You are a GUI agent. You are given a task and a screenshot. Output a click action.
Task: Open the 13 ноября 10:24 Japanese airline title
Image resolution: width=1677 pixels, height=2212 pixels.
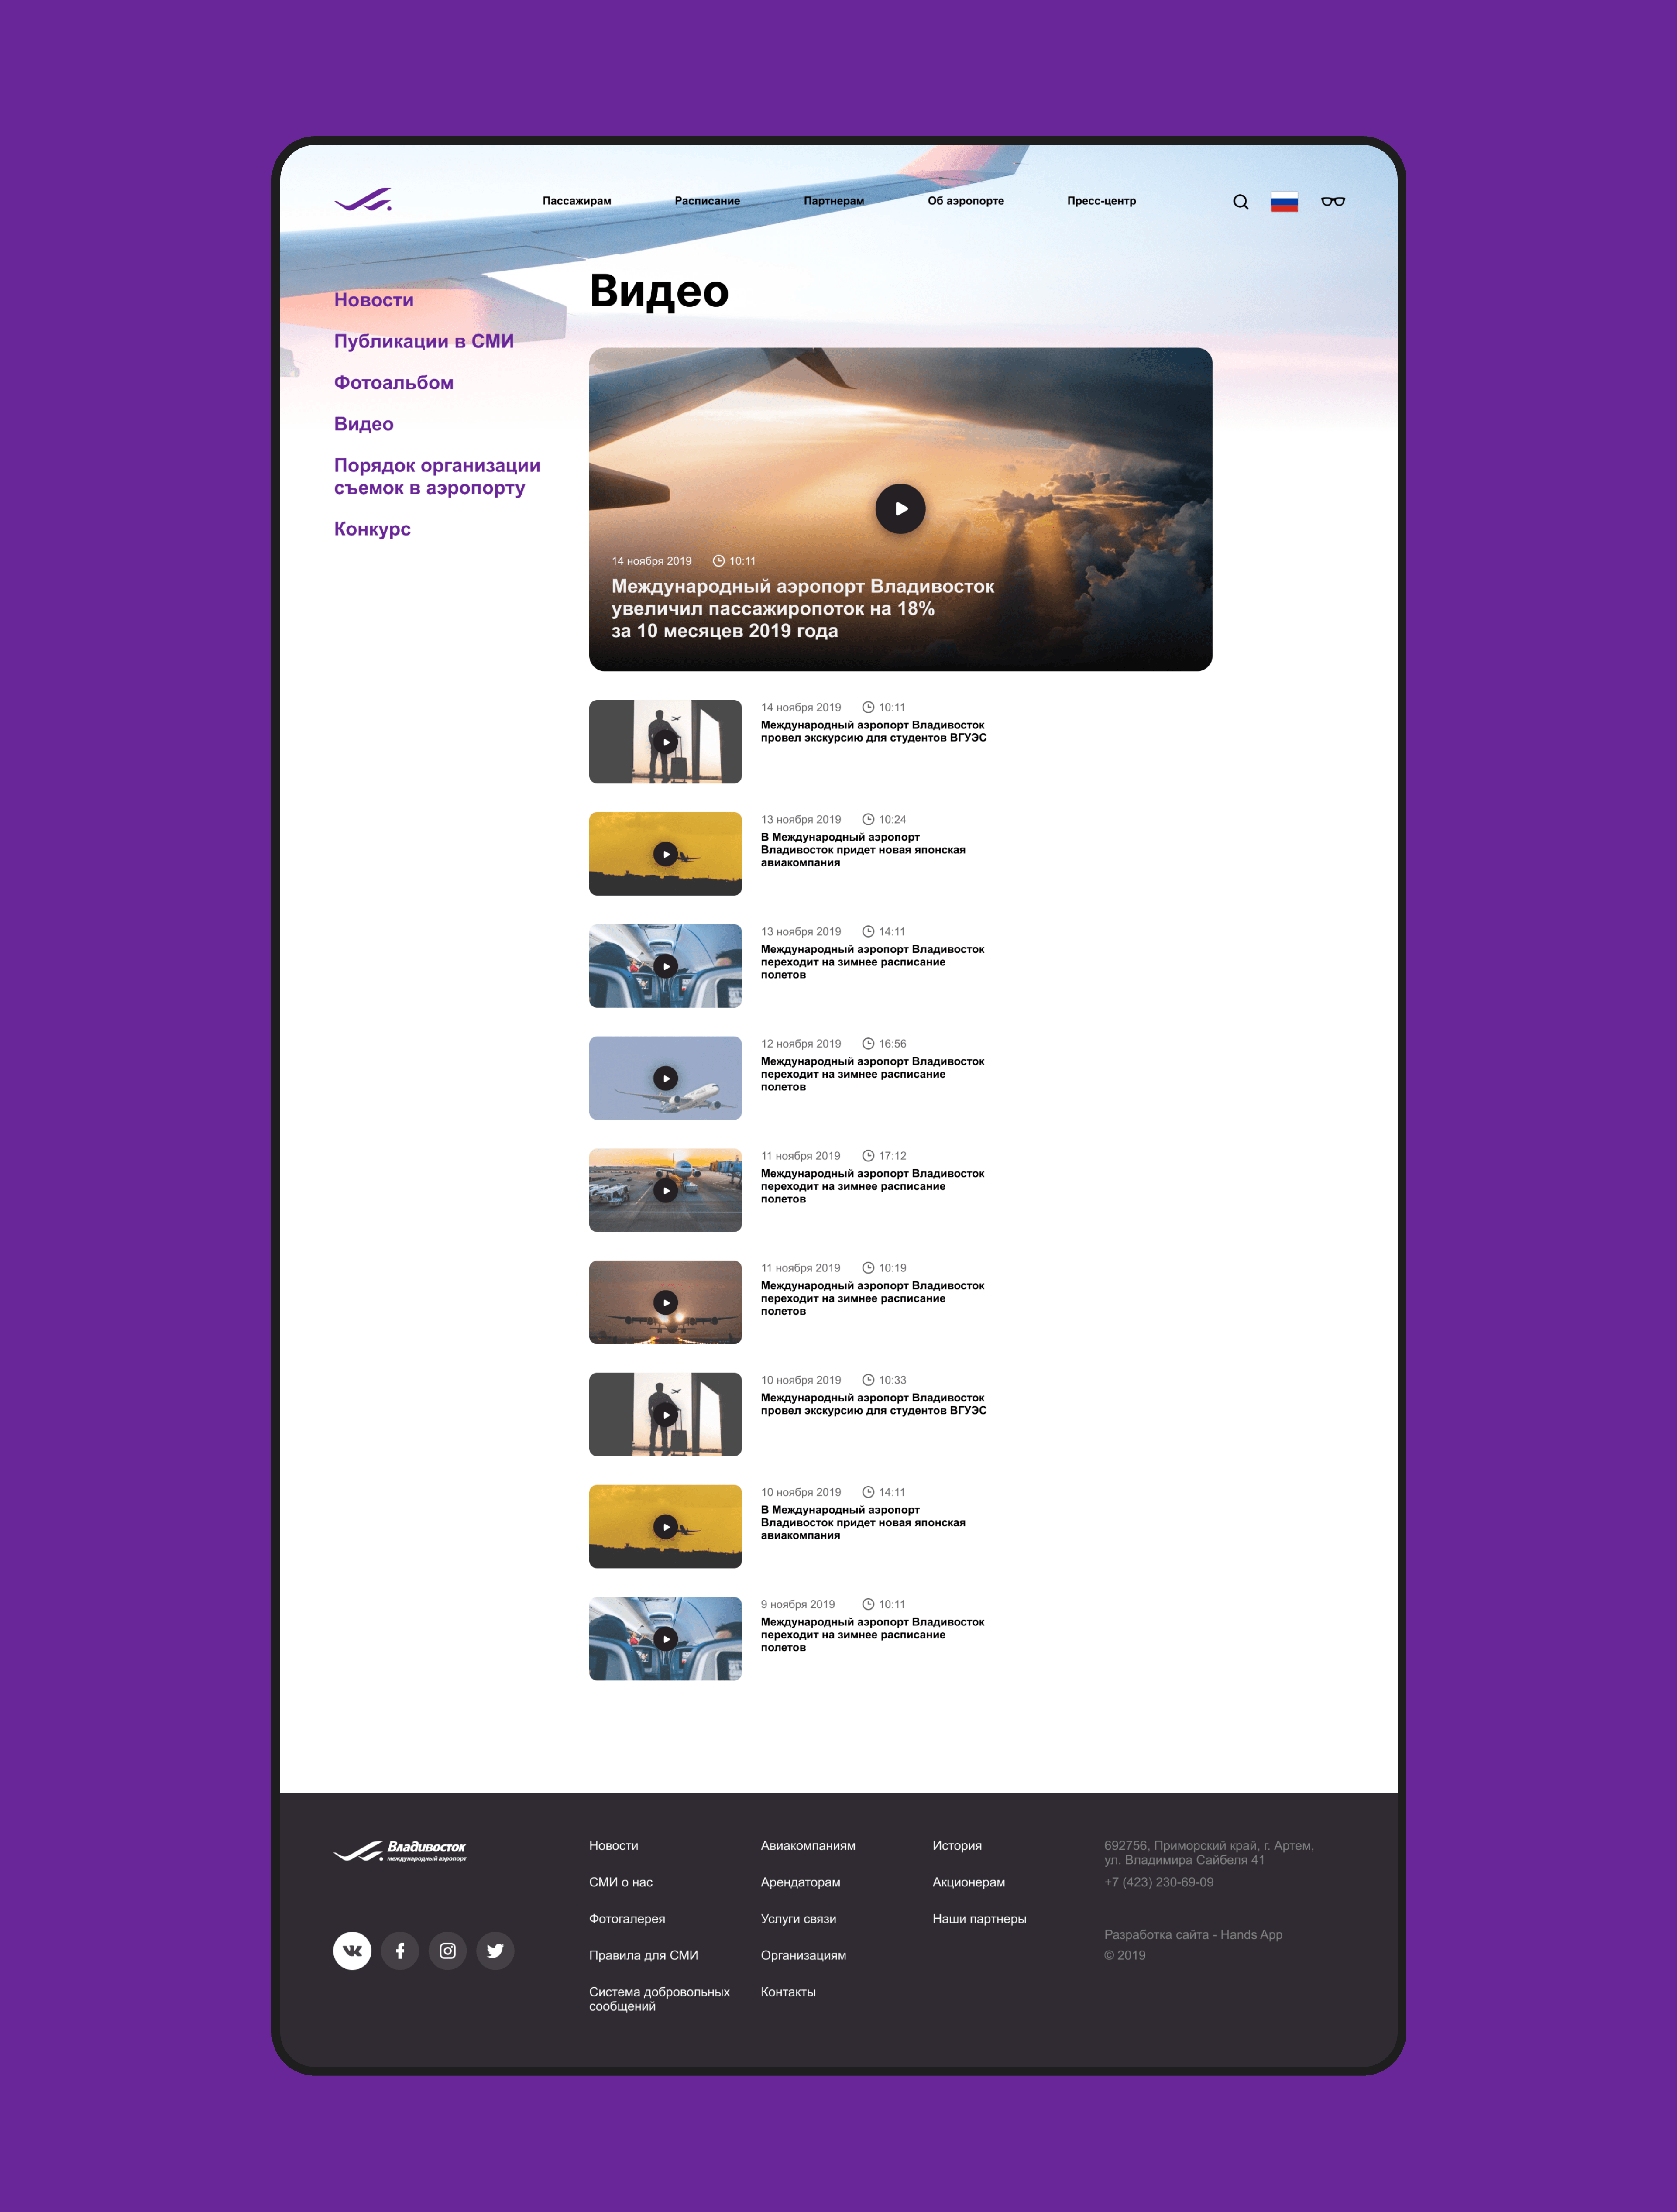pos(863,850)
